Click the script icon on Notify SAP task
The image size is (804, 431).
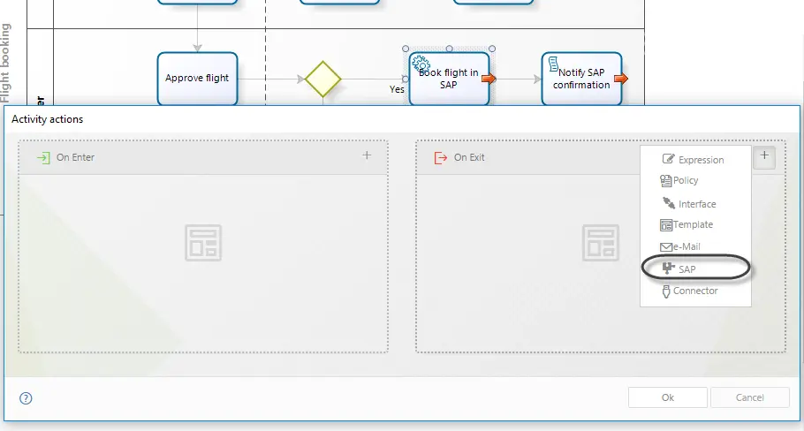(x=553, y=64)
